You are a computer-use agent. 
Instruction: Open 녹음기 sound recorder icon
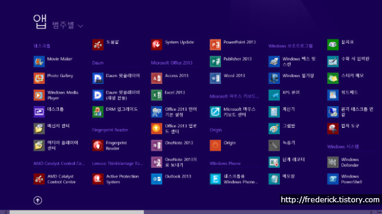pyautogui.click(x=274, y=145)
